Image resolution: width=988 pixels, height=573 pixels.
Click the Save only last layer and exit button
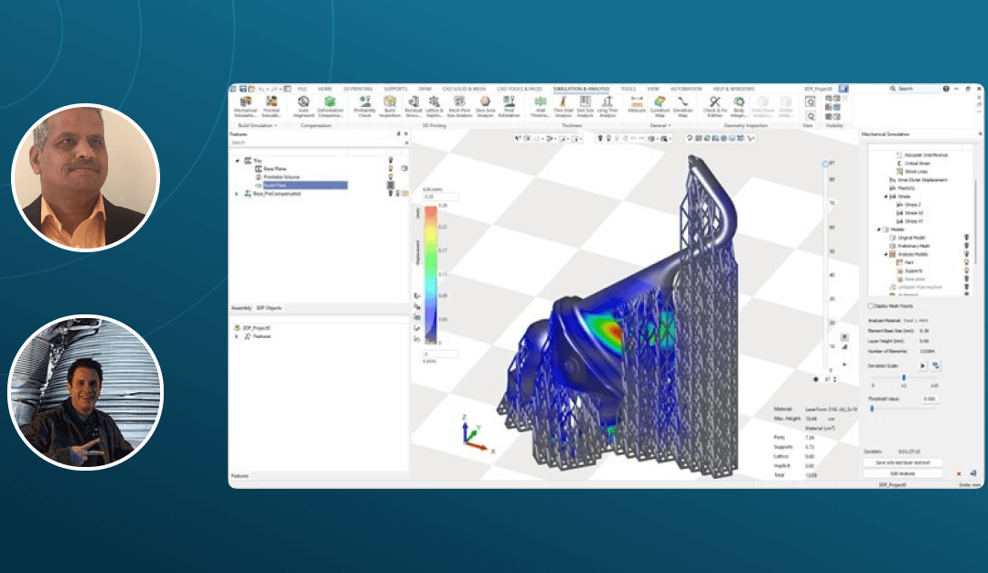[901, 464]
